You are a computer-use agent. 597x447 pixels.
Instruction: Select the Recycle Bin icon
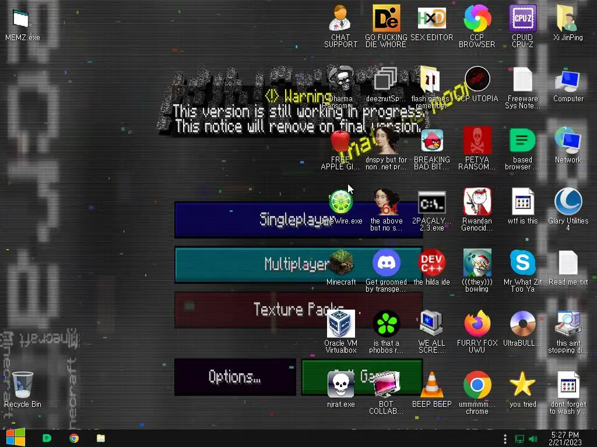pyautogui.click(x=23, y=385)
